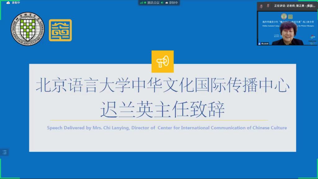Click the second participant avatar in speaker bar
The width and height of the screenshot is (318, 179).
268,6
